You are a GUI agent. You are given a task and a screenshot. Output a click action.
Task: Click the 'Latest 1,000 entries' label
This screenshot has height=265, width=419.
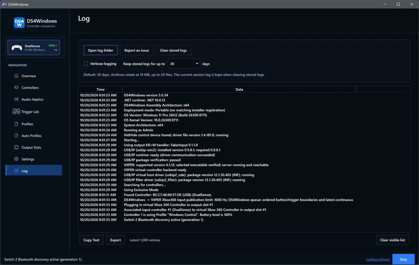[x=145, y=240]
